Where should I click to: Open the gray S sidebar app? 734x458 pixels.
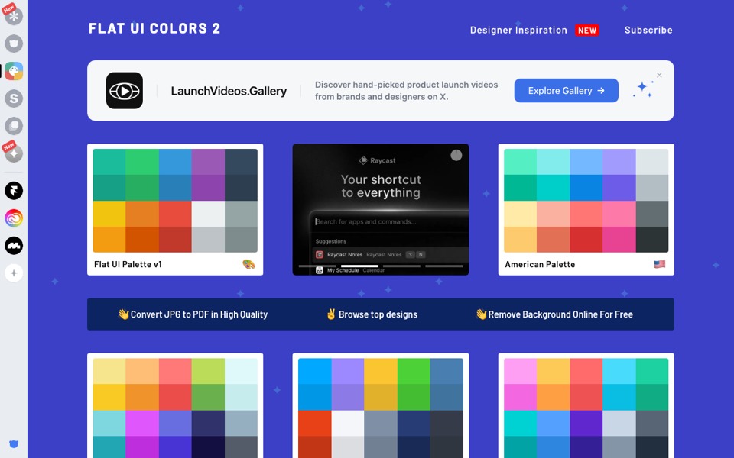pyautogui.click(x=14, y=98)
